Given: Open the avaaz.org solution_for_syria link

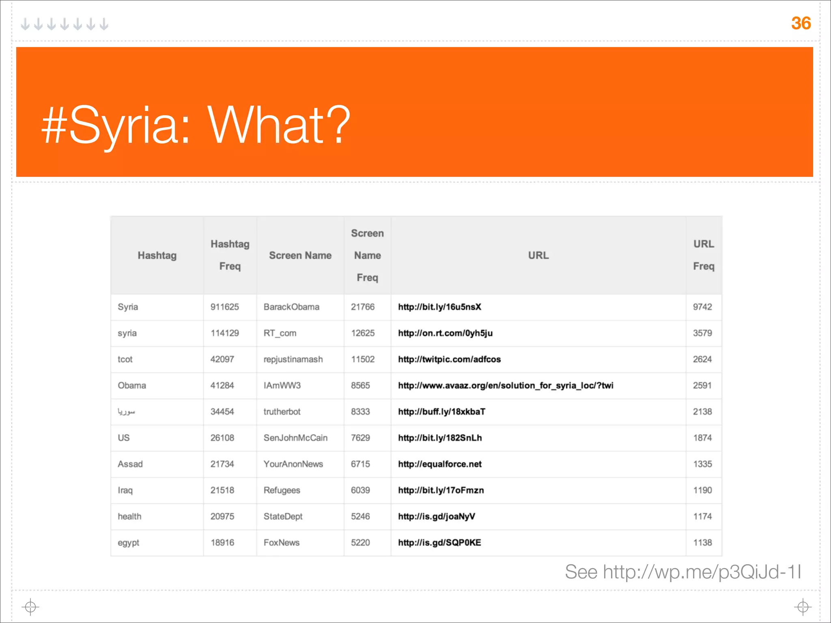Looking at the screenshot, I should [x=506, y=385].
